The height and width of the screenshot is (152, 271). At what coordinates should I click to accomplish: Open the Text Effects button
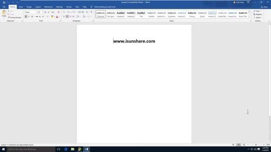click(x=47, y=16)
